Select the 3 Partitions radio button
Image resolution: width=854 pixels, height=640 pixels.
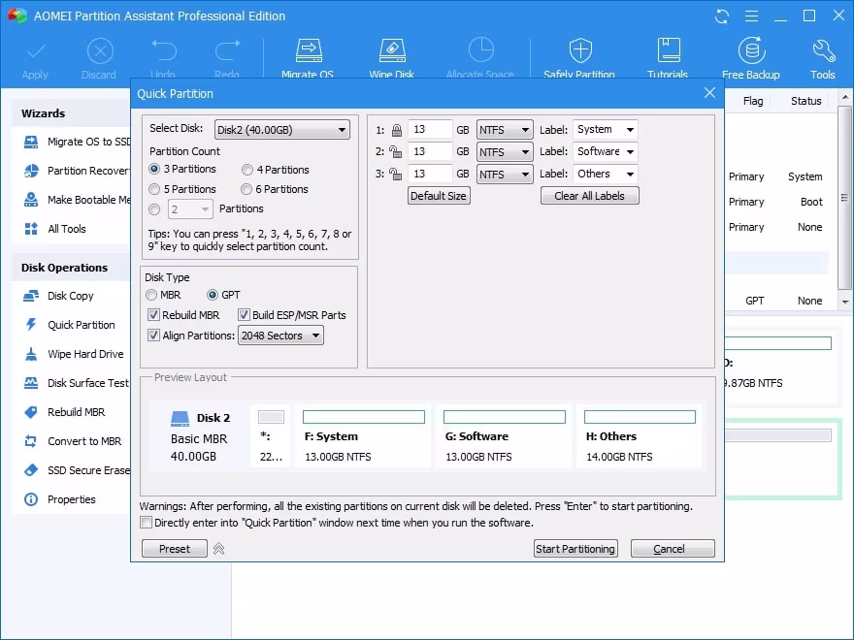pos(154,170)
